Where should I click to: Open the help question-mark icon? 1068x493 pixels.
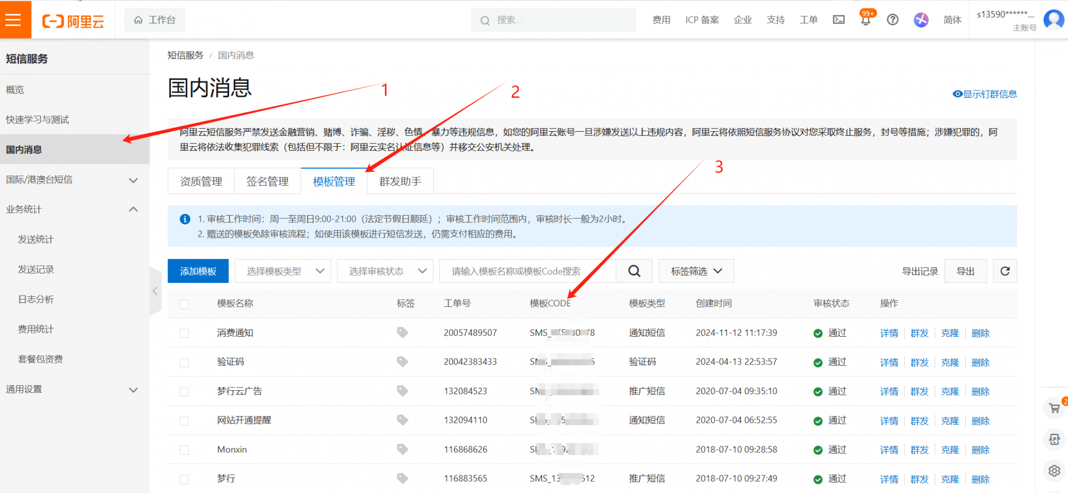(x=893, y=20)
